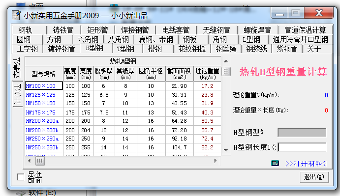Image resolution: width=340 pixels, height=196 pixels.
Task: Select row HW100×100
Action: pos(123,86)
